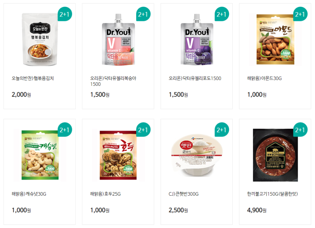315x228 pixels.
Task: Open the 한끼불고기 package image
Action: 275,155
